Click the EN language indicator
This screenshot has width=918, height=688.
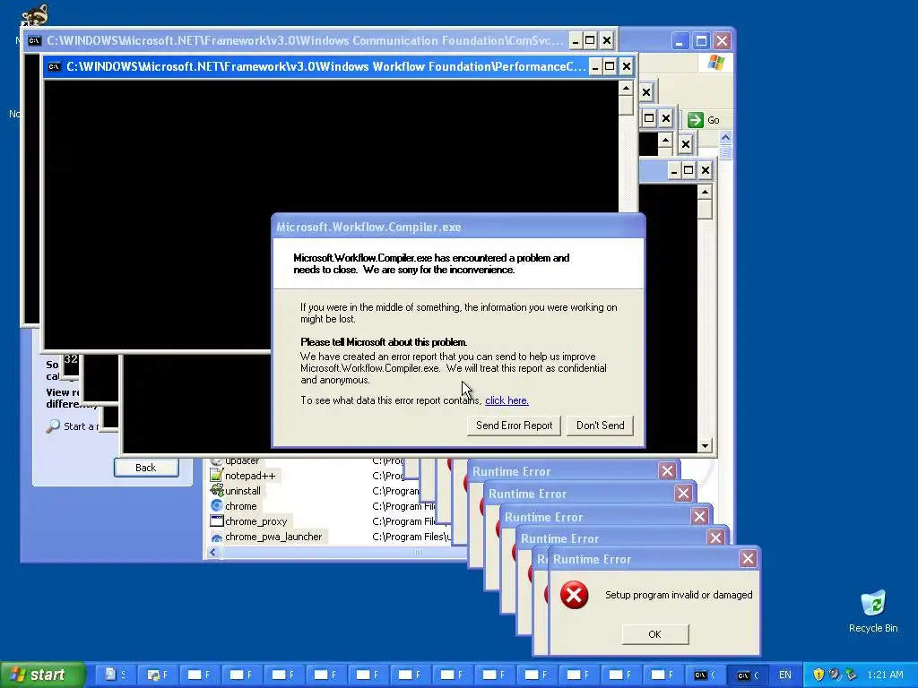(x=785, y=675)
